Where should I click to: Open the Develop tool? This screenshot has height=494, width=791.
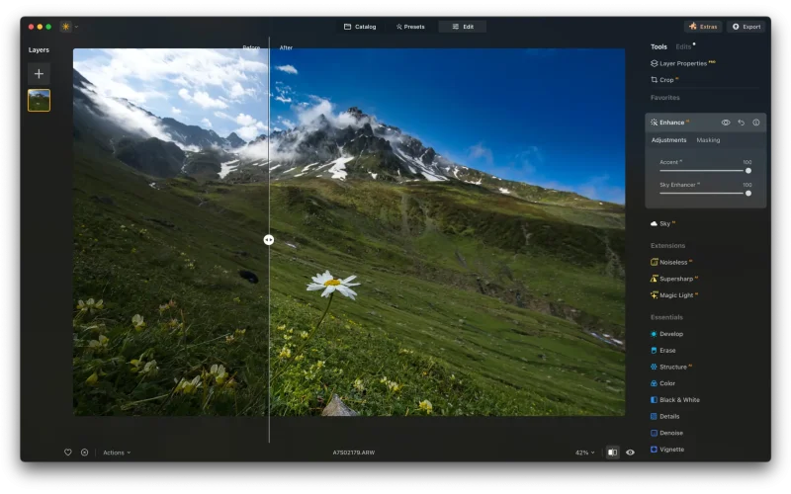(670, 334)
